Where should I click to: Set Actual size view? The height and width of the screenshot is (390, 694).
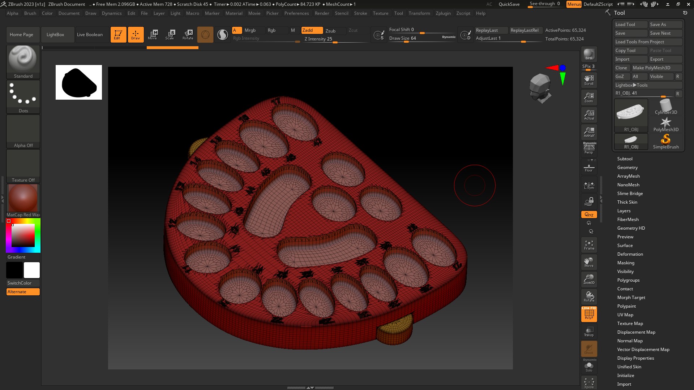[589, 115]
